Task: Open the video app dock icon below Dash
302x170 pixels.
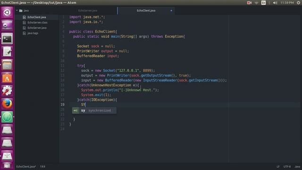Action: click(x=7, y=25)
